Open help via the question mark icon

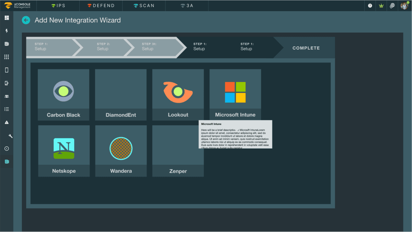click(x=370, y=5)
